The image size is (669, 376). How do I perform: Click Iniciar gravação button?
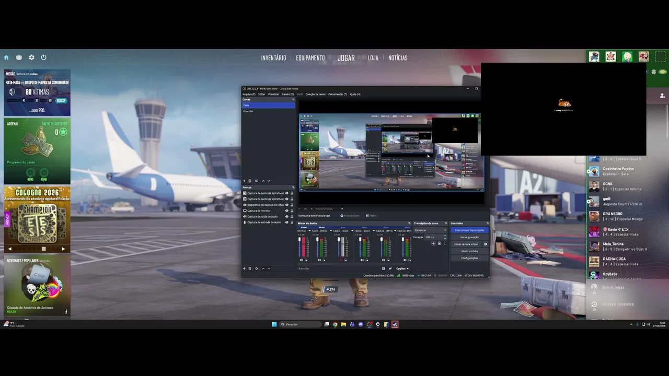(x=469, y=237)
